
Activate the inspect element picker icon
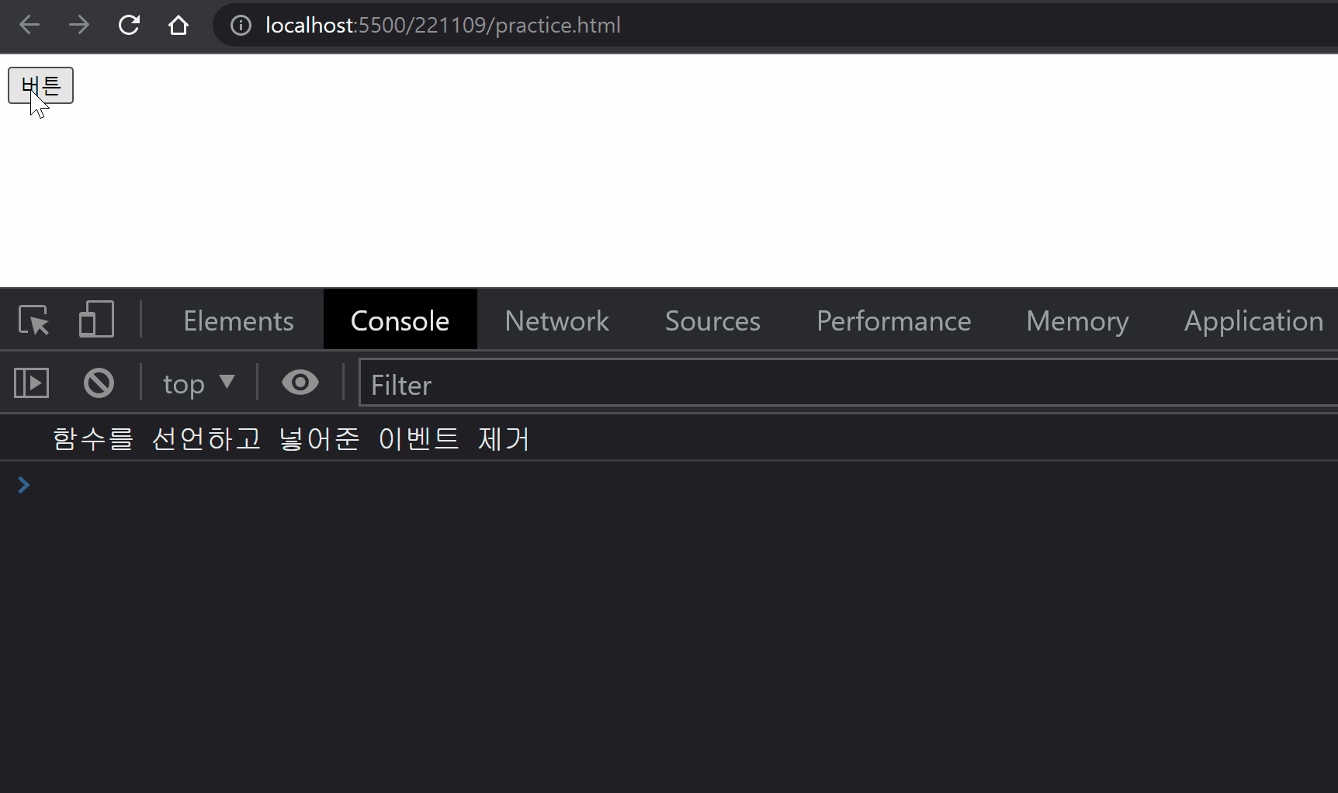click(x=34, y=320)
